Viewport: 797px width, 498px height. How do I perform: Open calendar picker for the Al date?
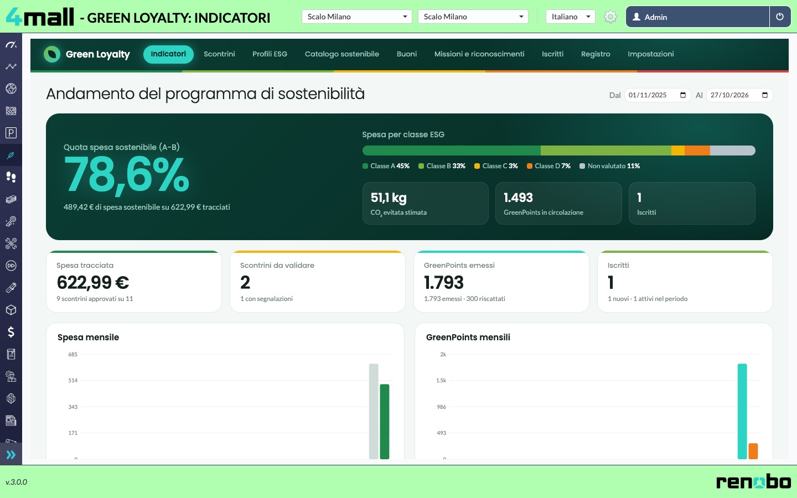click(765, 95)
